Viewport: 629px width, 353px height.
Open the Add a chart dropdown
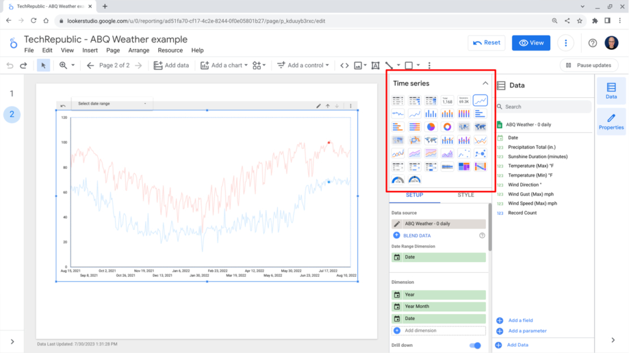[x=224, y=66]
